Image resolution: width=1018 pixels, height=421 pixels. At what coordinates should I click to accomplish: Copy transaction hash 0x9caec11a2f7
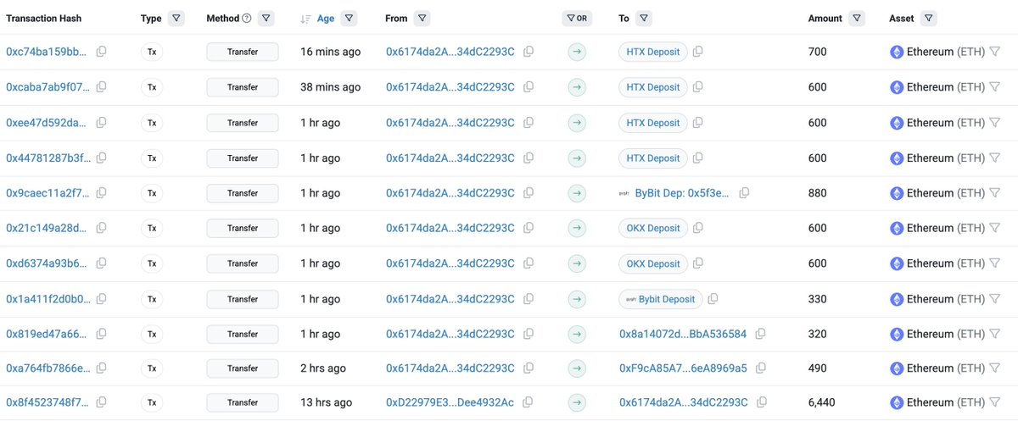pos(101,193)
